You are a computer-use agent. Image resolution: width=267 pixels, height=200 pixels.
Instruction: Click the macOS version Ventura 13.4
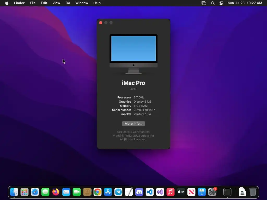[x=142, y=114]
